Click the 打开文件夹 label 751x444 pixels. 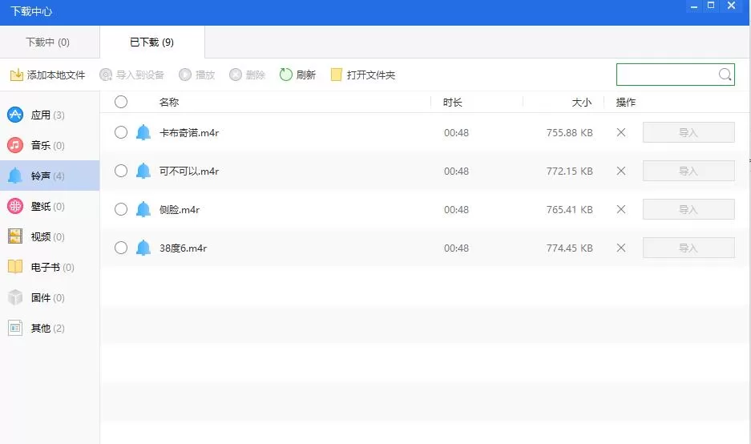[x=371, y=75]
